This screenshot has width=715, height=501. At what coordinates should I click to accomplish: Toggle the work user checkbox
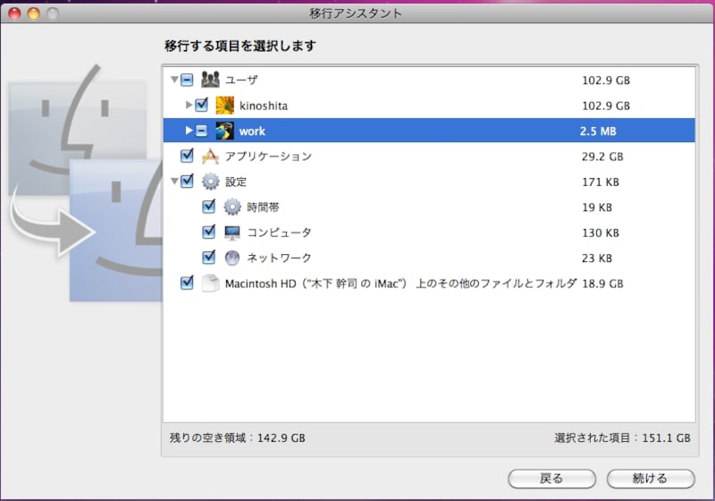click(x=202, y=132)
